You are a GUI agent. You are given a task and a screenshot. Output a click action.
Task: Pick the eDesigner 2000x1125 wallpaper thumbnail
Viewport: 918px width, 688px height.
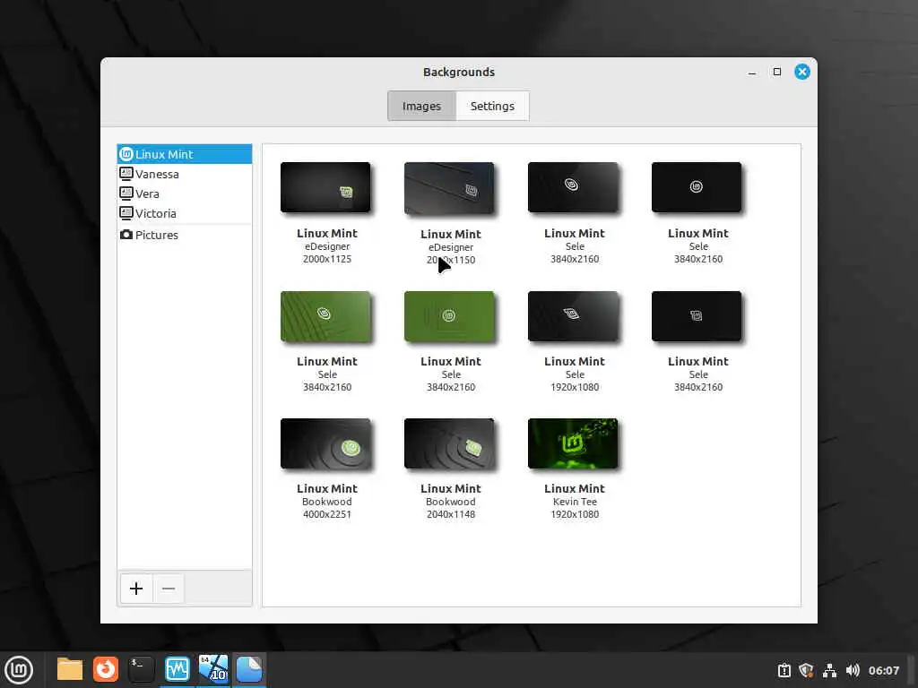(x=325, y=187)
